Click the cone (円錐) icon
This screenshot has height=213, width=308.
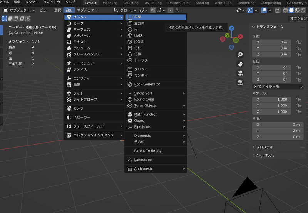[130, 54]
